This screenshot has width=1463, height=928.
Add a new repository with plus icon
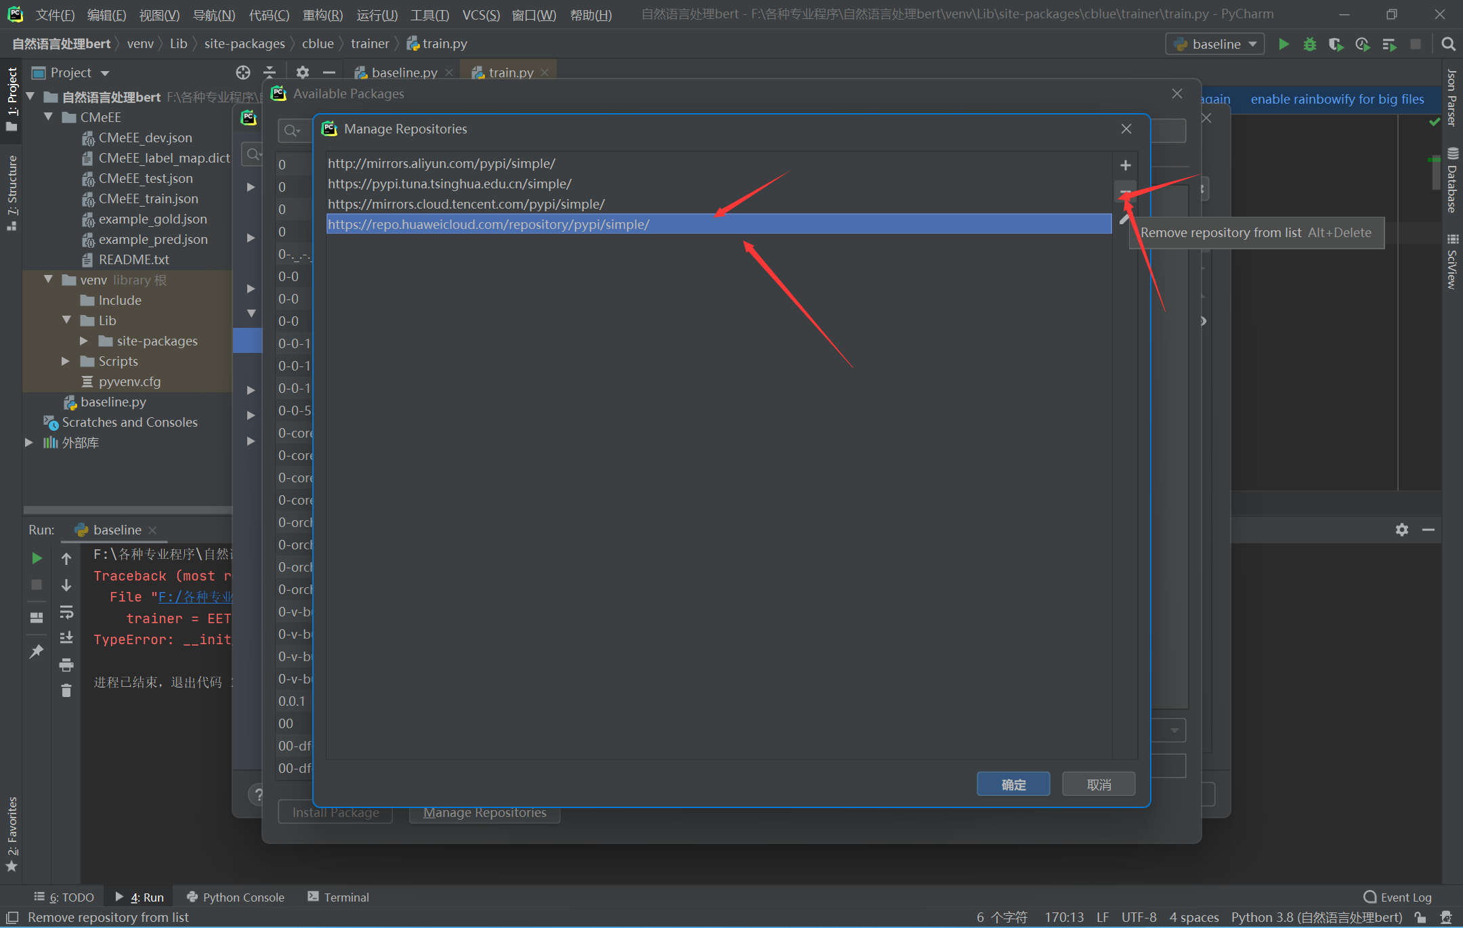tap(1125, 165)
